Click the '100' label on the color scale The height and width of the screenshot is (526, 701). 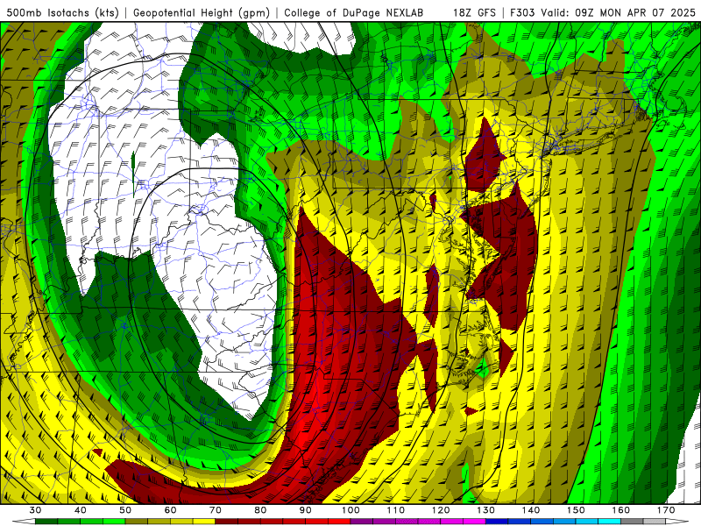tap(350, 510)
